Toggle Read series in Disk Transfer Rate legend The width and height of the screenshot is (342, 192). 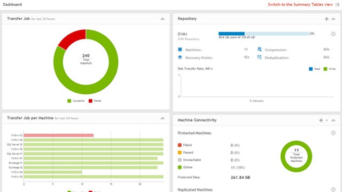315,69
